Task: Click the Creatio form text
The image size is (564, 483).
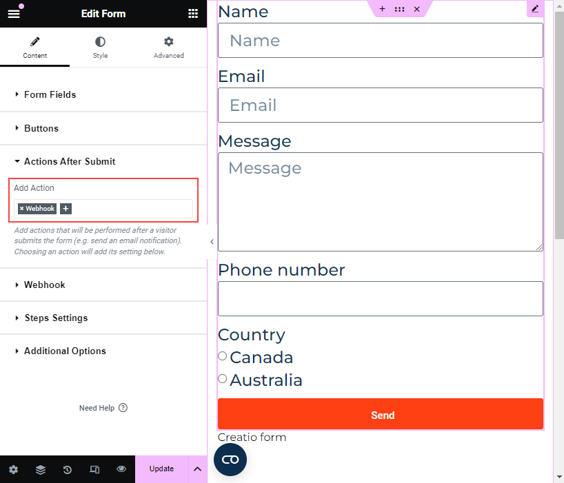Action: [252, 438]
